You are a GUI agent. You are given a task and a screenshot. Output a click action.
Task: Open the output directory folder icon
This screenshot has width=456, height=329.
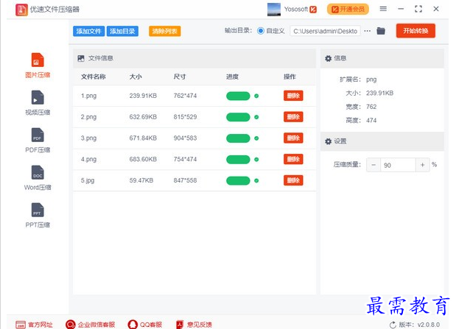click(x=381, y=31)
